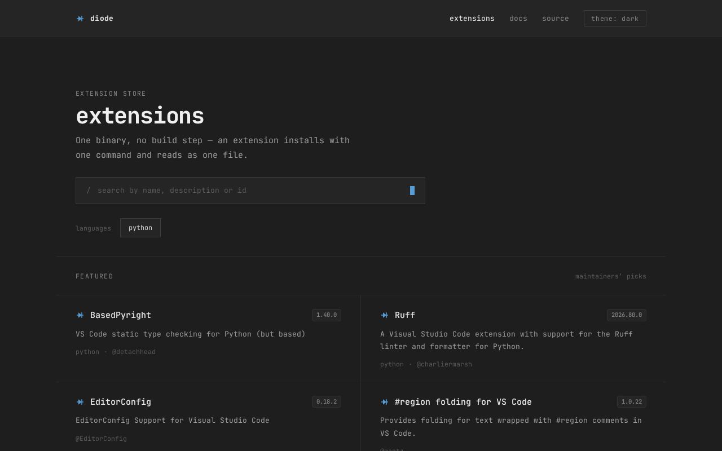This screenshot has width=722, height=451.
Task: Click the diode logo icon in header
Action: point(80,19)
